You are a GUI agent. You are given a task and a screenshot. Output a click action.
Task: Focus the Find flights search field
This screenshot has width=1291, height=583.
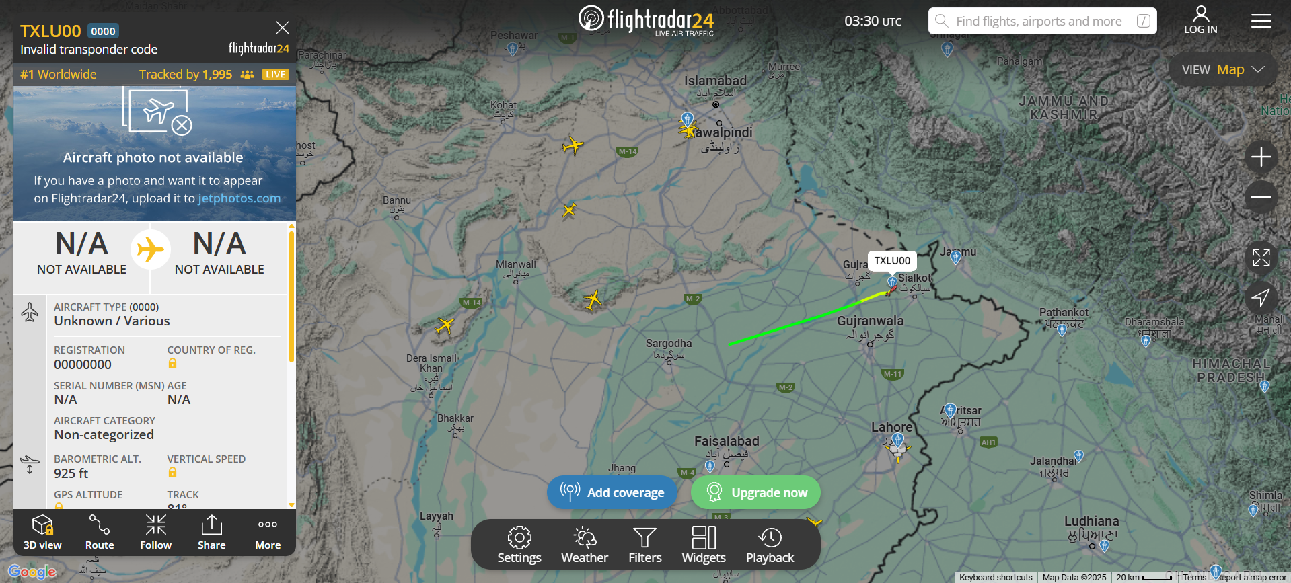coord(1042,21)
